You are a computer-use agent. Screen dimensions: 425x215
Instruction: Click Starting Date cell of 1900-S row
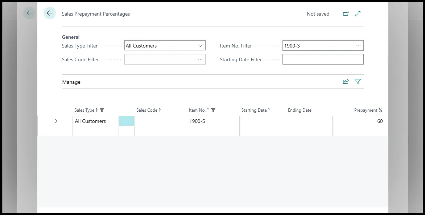click(x=263, y=121)
